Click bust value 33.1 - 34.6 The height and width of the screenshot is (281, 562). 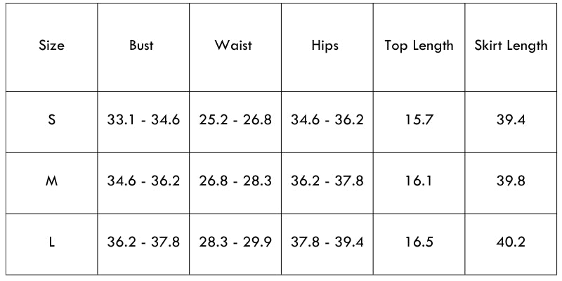click(x=143, y=119)
